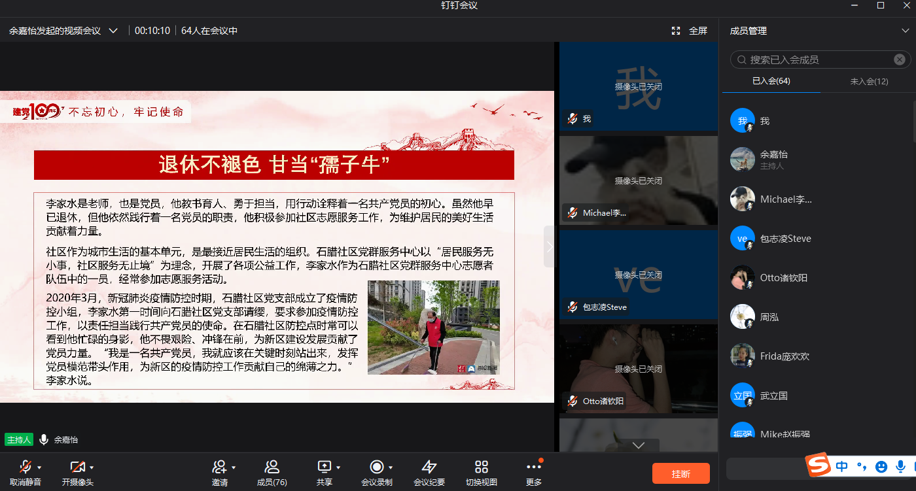
Task: Clear the member search field
Action: click(900, 59)
